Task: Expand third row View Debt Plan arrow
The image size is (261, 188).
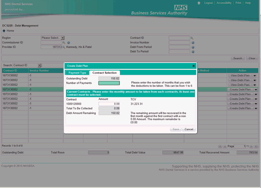Action: coord(255,85)
